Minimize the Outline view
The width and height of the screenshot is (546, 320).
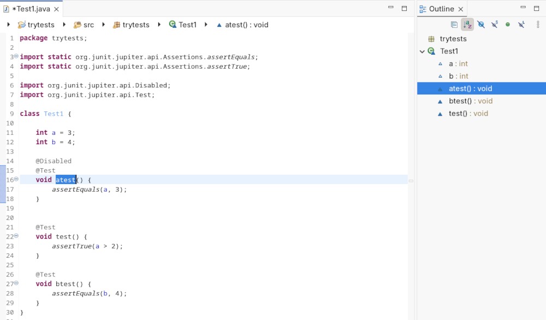523,8
